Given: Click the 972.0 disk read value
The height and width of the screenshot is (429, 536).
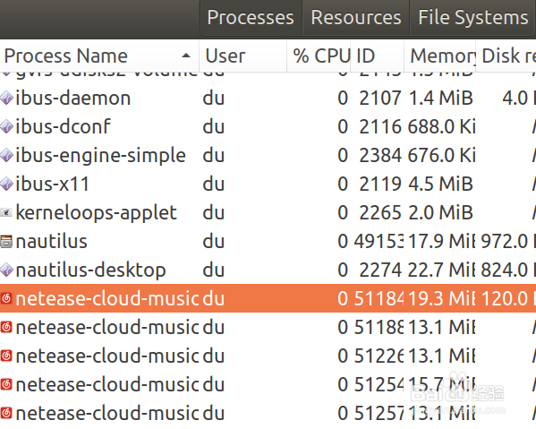Looking at the screenshot, I should tap(508, 242).
